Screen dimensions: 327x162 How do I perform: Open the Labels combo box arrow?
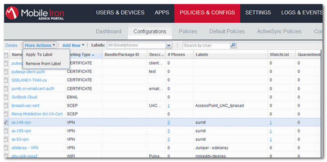click(169, 45)
